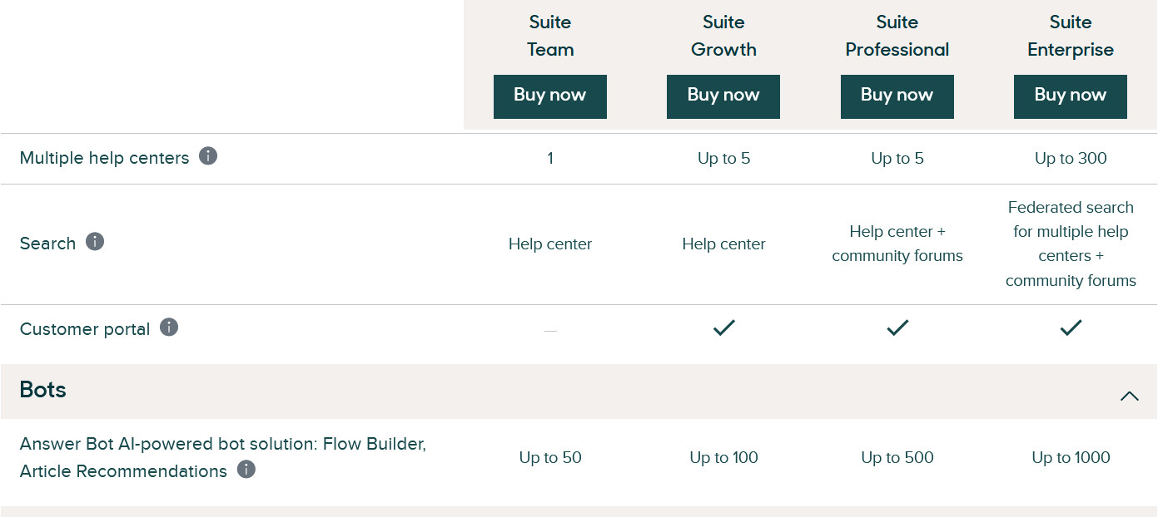Select the Suite Team Customer portal dash

tap(550, 331)
